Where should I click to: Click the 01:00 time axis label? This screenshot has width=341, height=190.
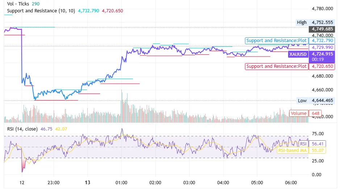coord(121,182)
